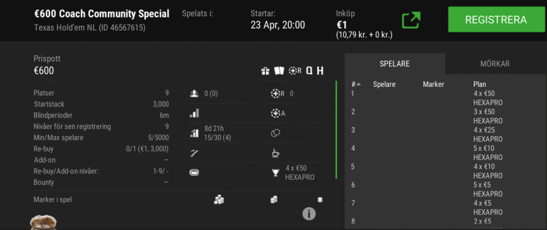Click the trophy prize icon
Viewport: 547px width, 230px height.
[x=276, y=172]
